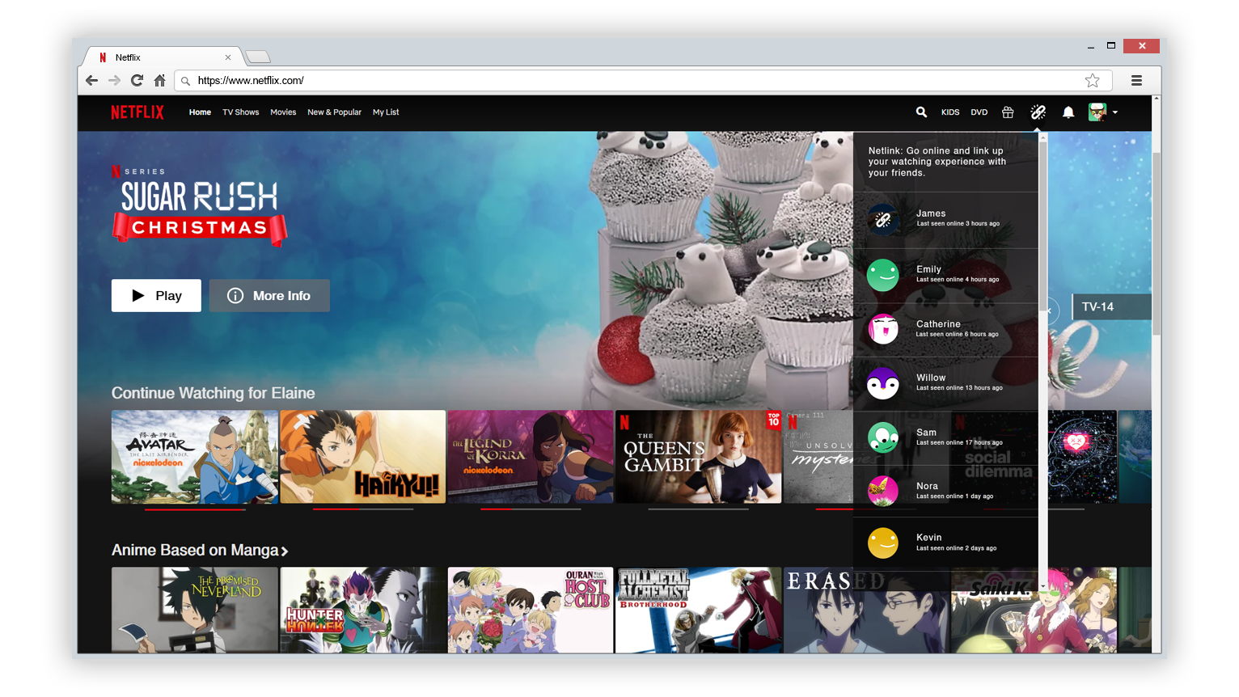The height and width of the screenshot is (697, 1239).
Task: Select friend name Nora
Action: pyautogui.click(x=927, y=486)
